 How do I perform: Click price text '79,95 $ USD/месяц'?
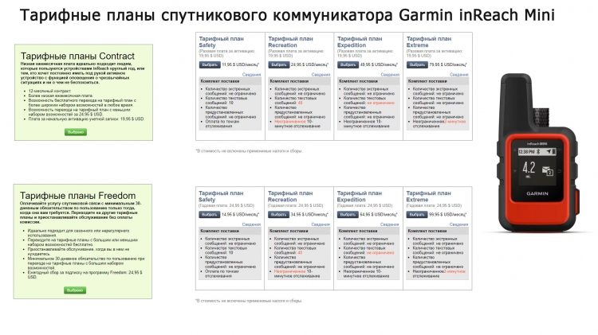(448, 64)
